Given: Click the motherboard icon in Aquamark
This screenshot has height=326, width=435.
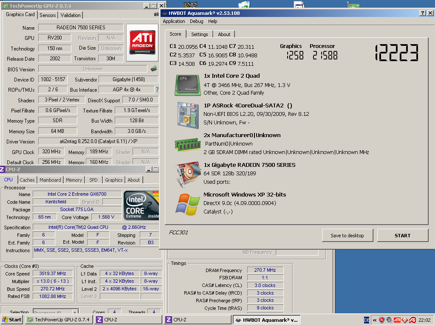Looking at the screenshot, I should [x=187, y=115].
